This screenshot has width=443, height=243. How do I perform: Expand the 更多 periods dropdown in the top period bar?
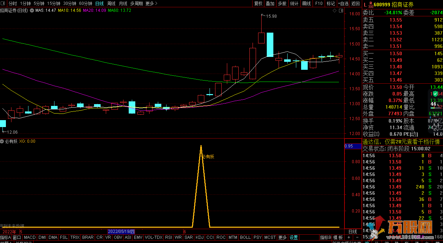tap(151, 3)
